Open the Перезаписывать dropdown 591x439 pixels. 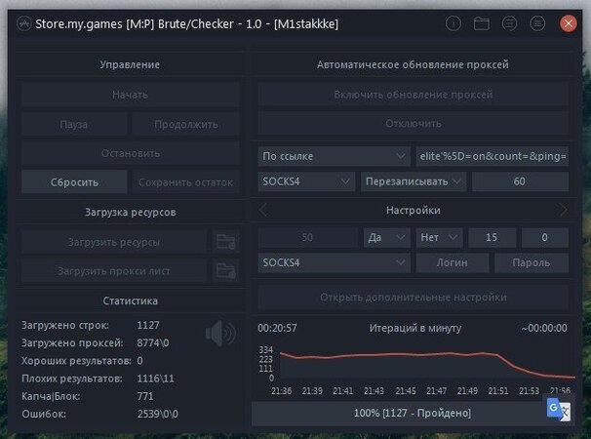tap(414, 181)
